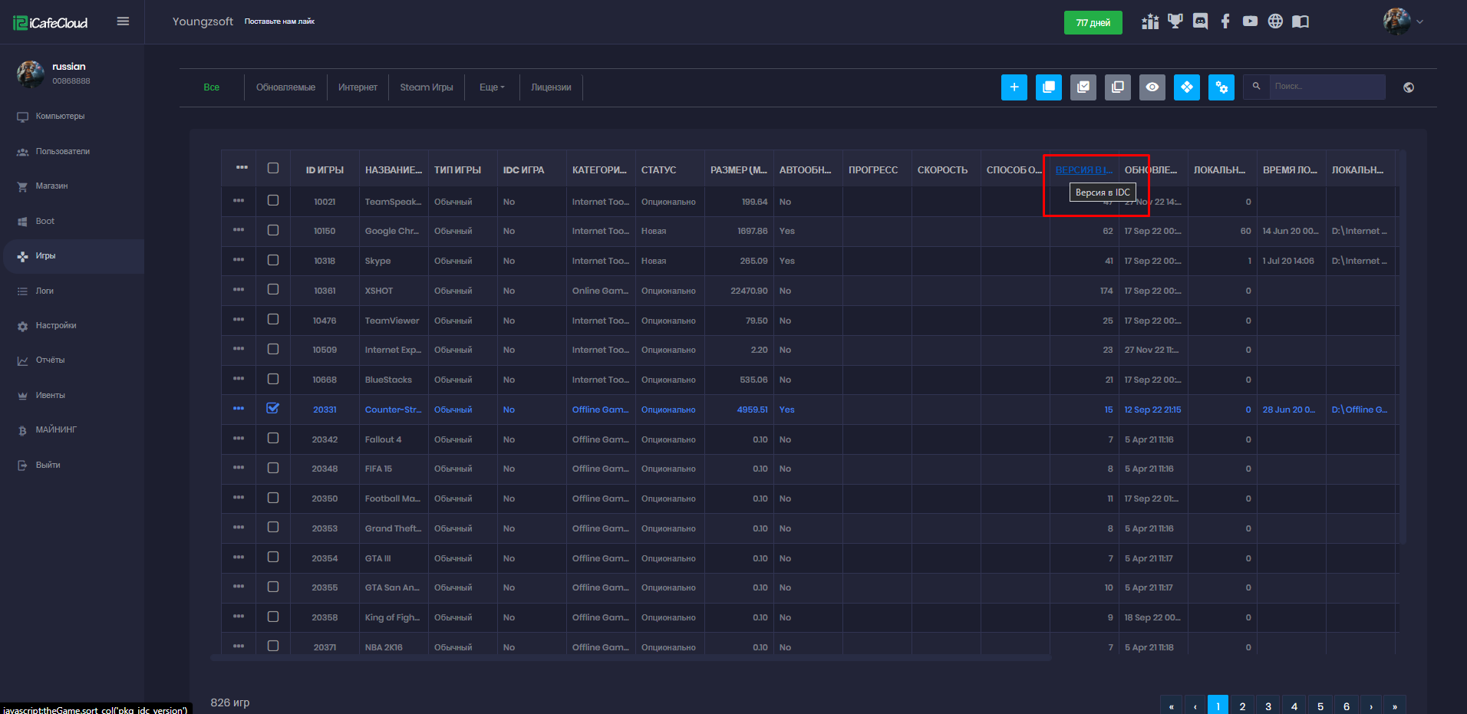
Task: Select the Интернет filter tab
Action: (x=358, y=87)
